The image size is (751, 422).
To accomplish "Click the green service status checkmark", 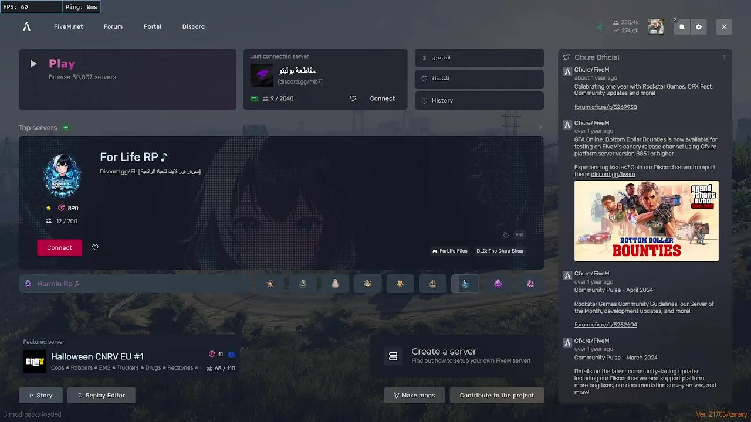I will [600, 26].
